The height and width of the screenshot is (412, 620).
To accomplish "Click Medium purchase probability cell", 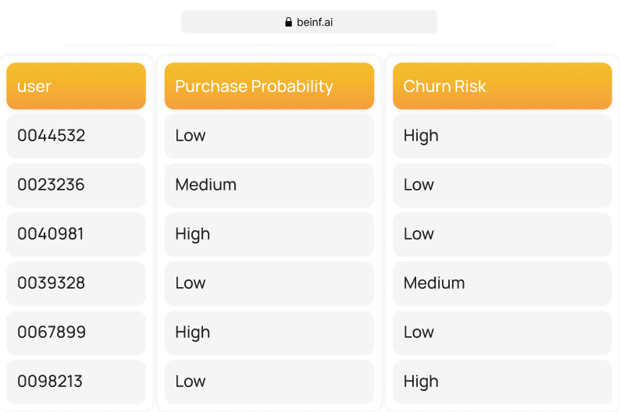I will pos(269,185).
